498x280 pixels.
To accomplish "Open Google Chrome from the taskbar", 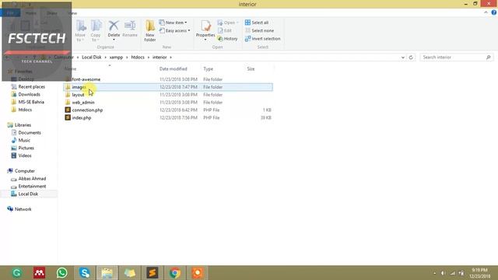I will 175,273.
